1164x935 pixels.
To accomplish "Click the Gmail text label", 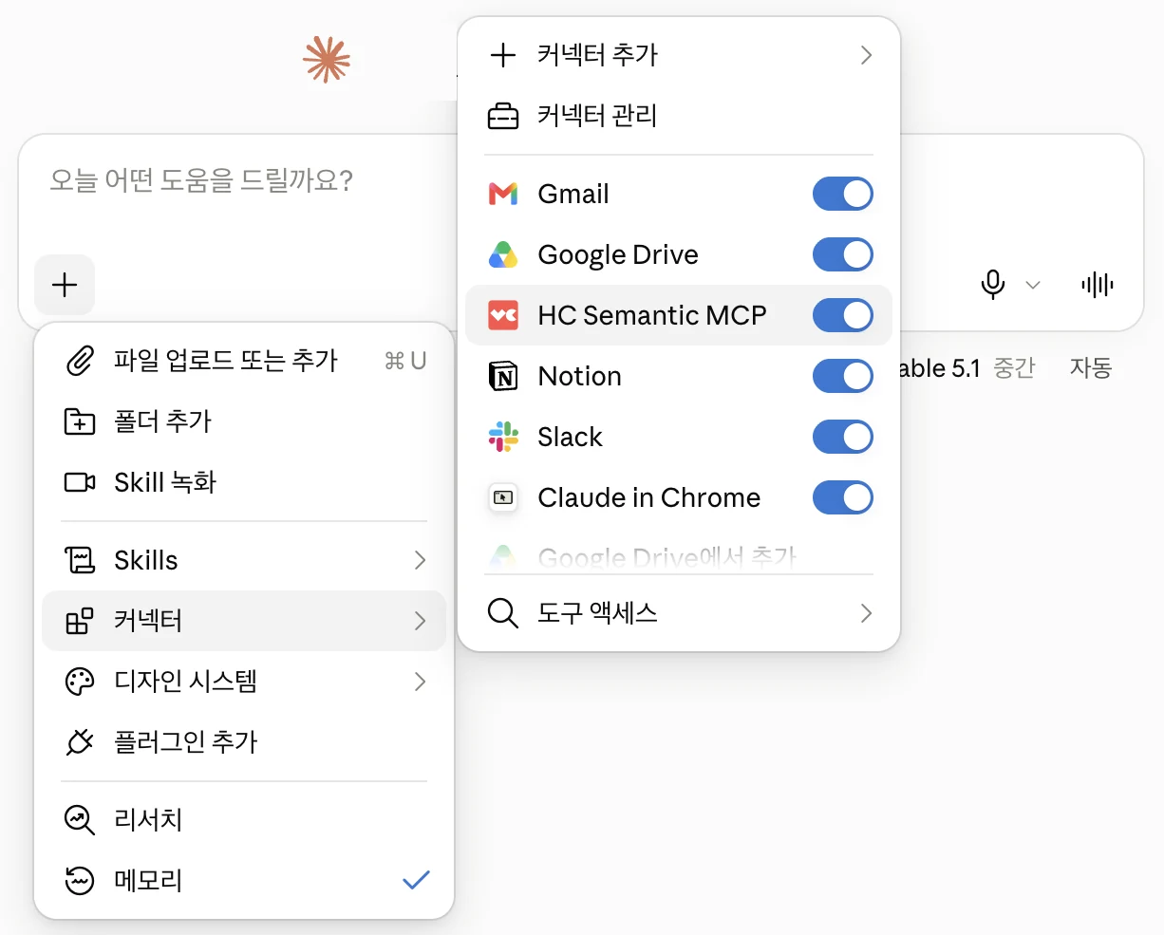I will click(573, 194).
